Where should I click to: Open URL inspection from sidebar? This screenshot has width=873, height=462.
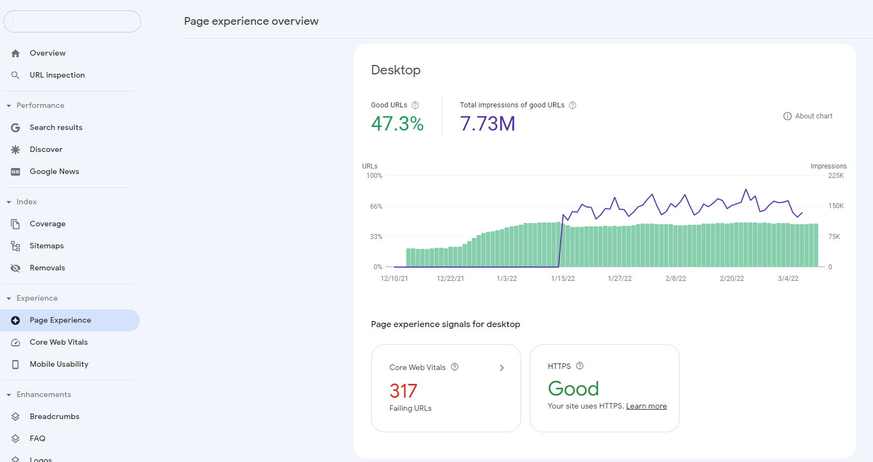pos(70,75)
